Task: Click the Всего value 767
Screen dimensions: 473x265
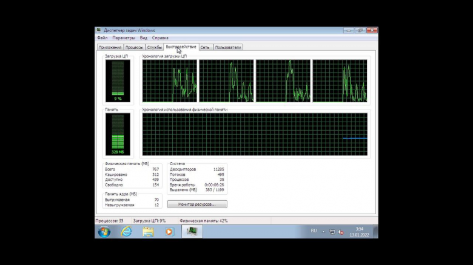Action: (155, 169)
